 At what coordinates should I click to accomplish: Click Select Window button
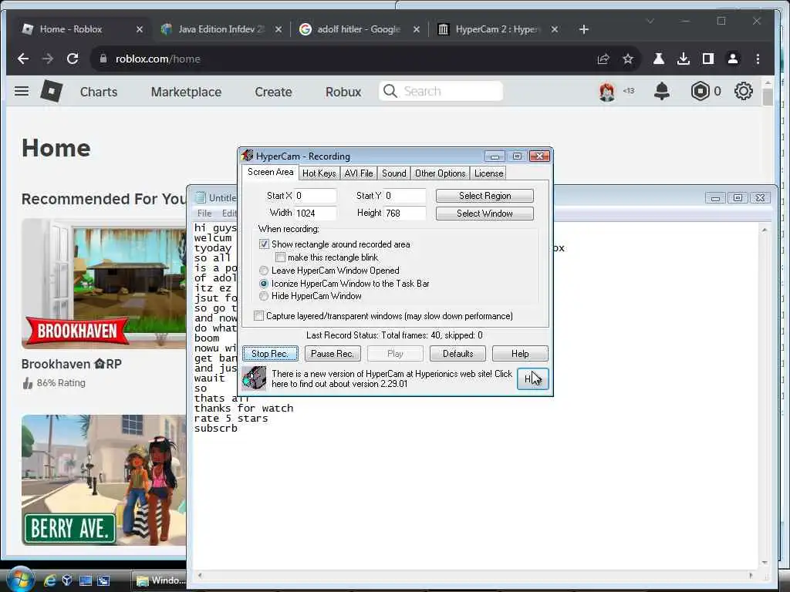tap(484, 214)
